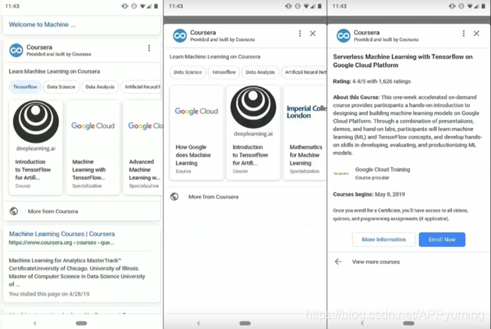Tap globe icon beside More from Coursera, left phone

[14, 211]
